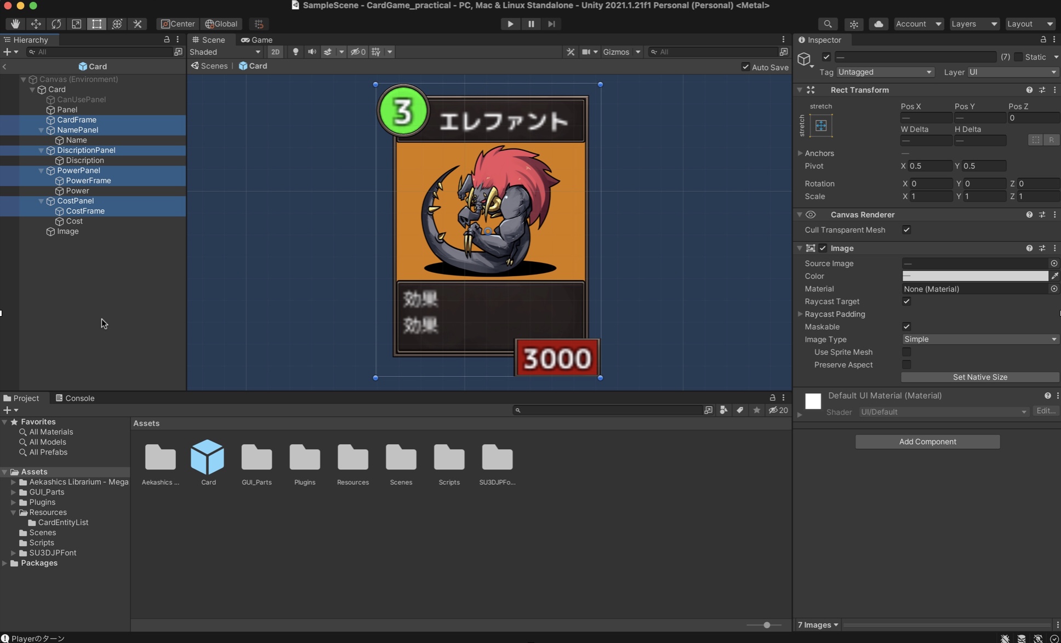1061x643 pixels.
Task: Uncheck the Auto Save checkbox
Action: [745, 67]
